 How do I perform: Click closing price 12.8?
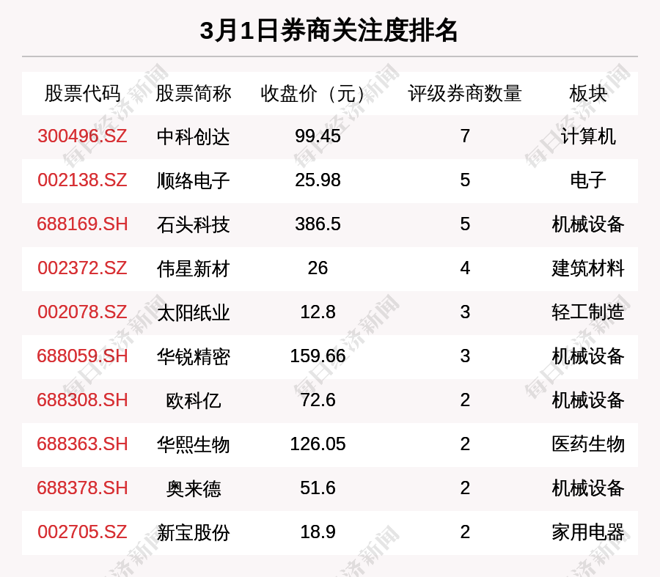tap(318, 312)
